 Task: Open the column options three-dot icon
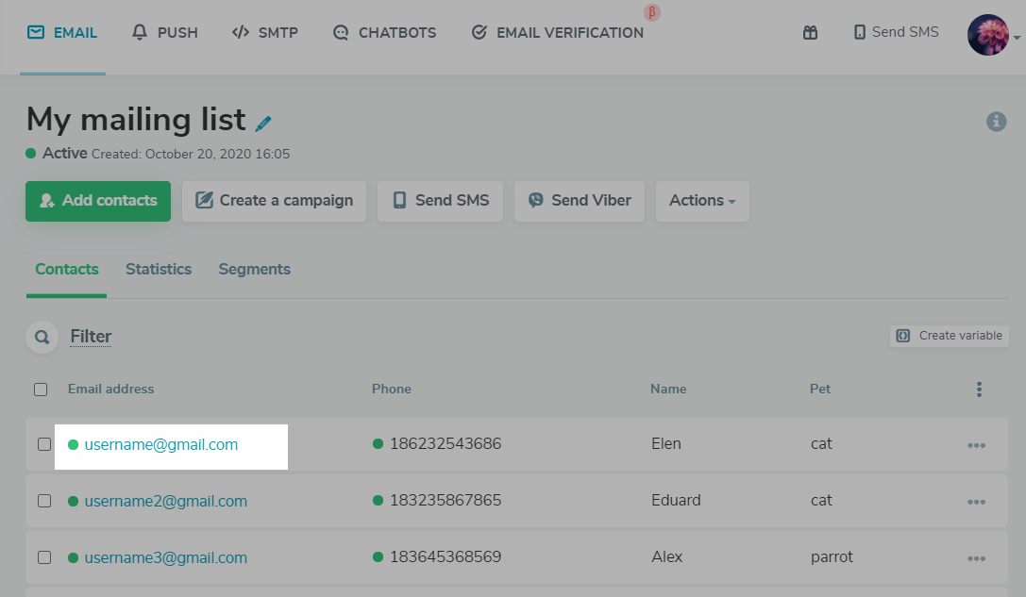pyautogui.click(x=979, y=390)
